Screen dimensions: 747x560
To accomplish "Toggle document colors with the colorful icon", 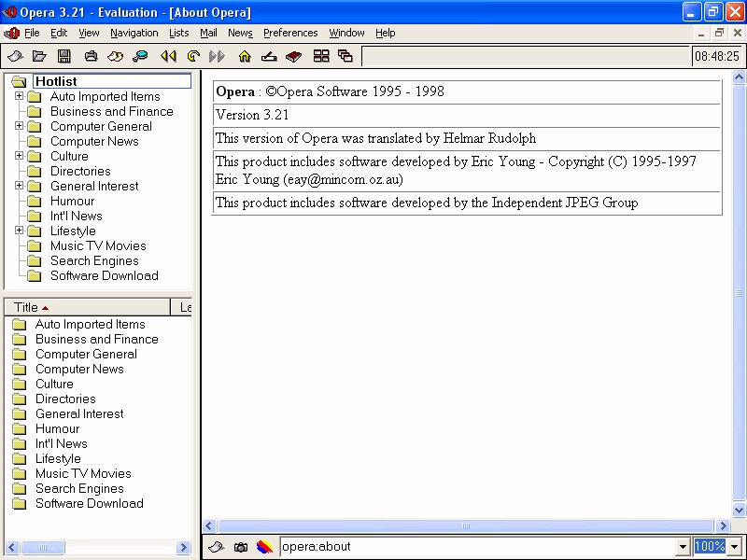I will click(x=264, y=547).
